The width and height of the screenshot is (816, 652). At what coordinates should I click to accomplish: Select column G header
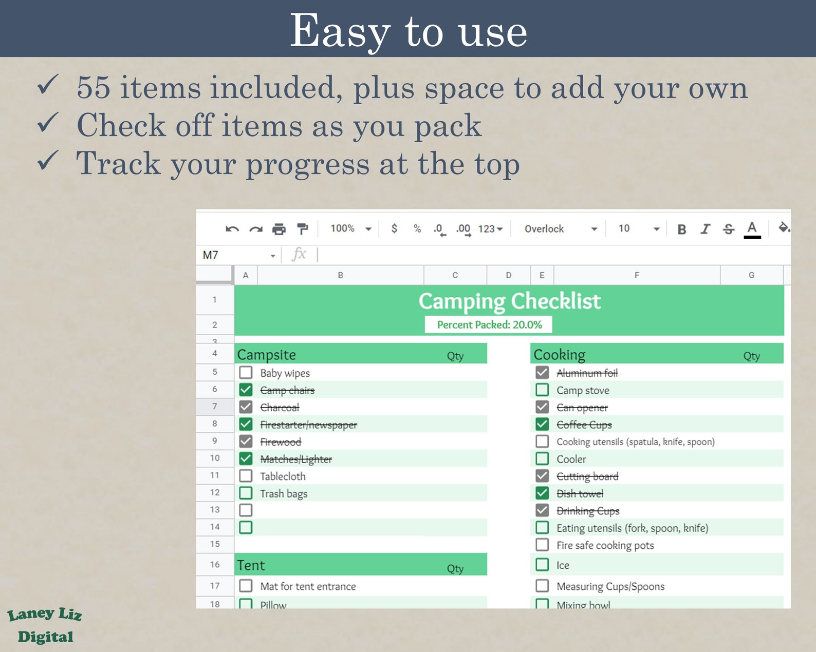click(751, 275)
